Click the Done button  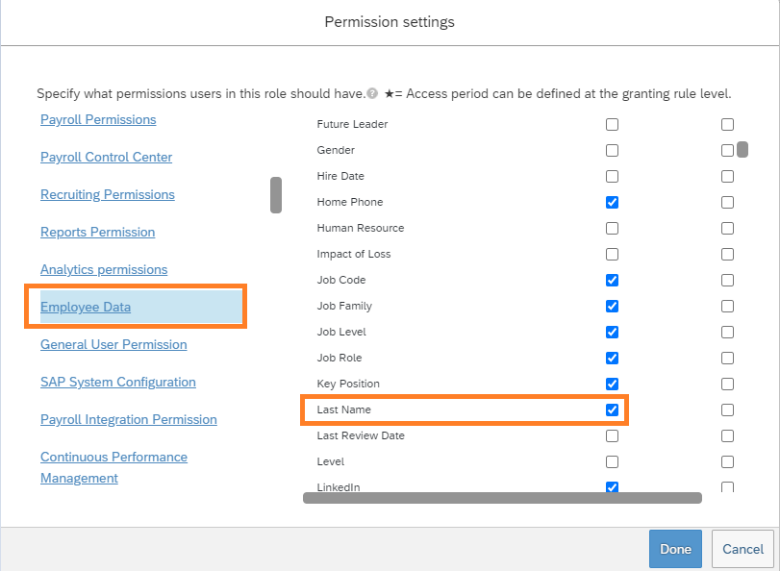pyautogui.click(x=675, y=549)
